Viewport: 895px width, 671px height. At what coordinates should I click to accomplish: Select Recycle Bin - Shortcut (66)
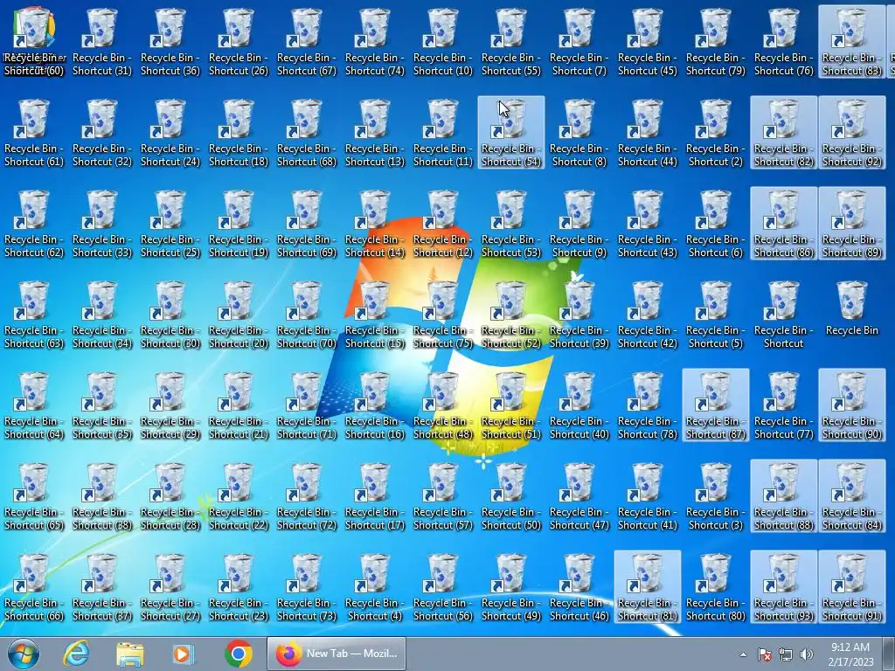(34, 586)
